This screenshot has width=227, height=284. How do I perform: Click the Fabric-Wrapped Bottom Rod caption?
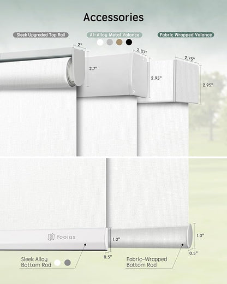click(147, 262)
